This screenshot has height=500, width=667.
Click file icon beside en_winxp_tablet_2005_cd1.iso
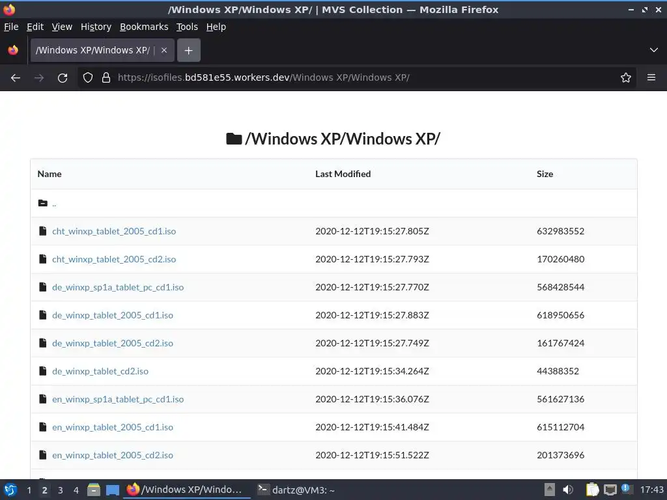(42, 427)
